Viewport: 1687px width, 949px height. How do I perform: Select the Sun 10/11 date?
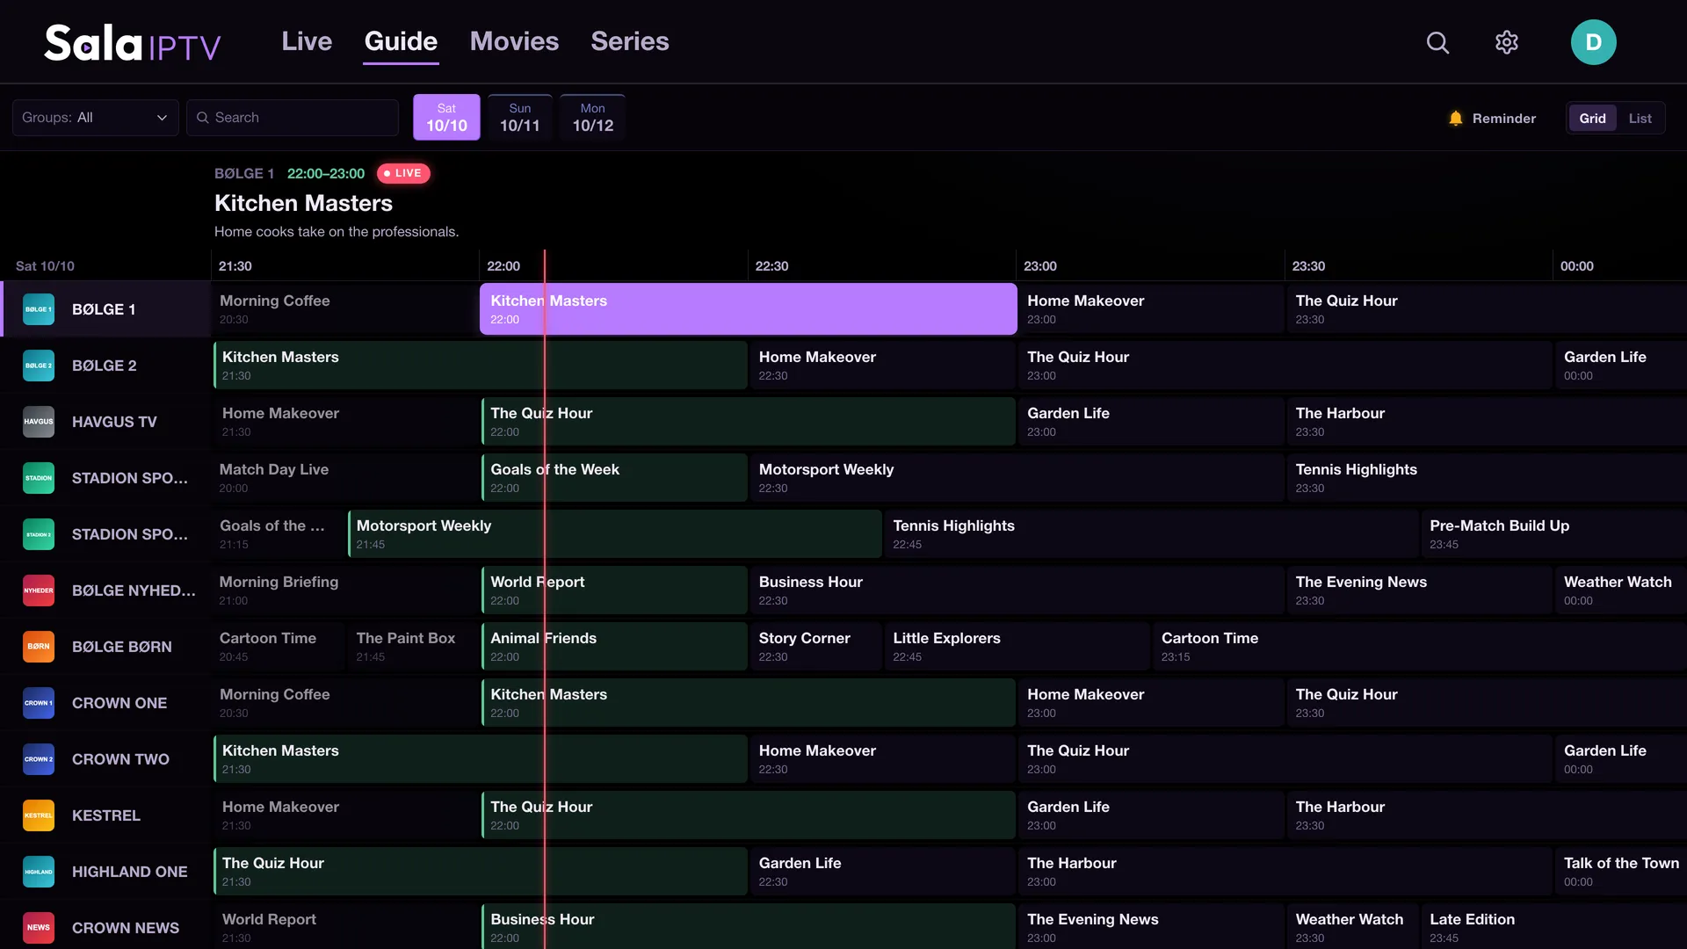pos(520,117)
